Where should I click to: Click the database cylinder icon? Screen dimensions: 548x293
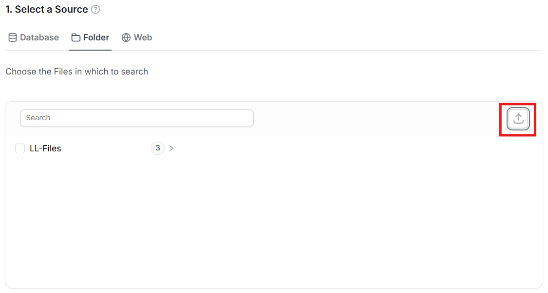point(13,37)
